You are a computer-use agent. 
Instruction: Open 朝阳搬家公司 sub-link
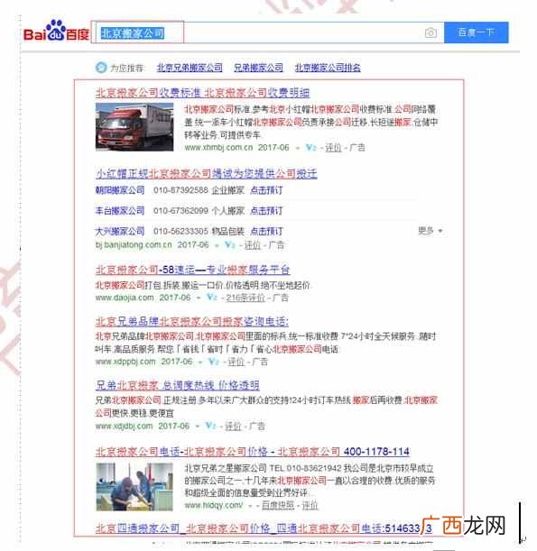[120, 190]
